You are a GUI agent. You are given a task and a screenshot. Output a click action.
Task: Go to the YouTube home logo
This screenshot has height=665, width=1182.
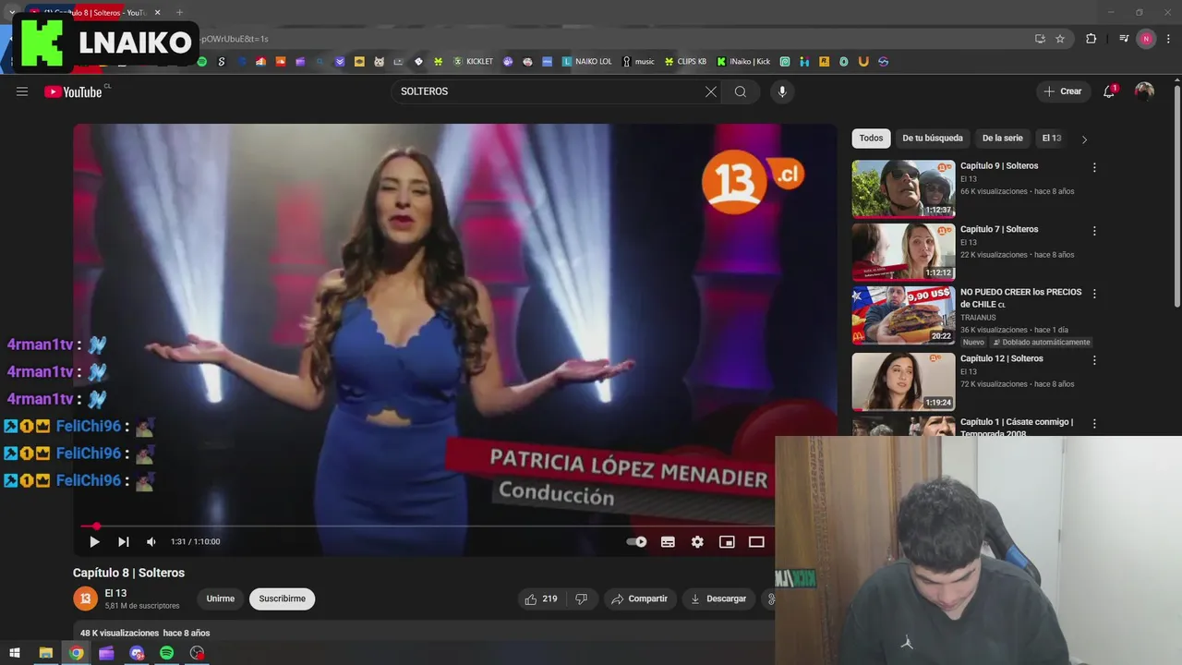point(73,91)
